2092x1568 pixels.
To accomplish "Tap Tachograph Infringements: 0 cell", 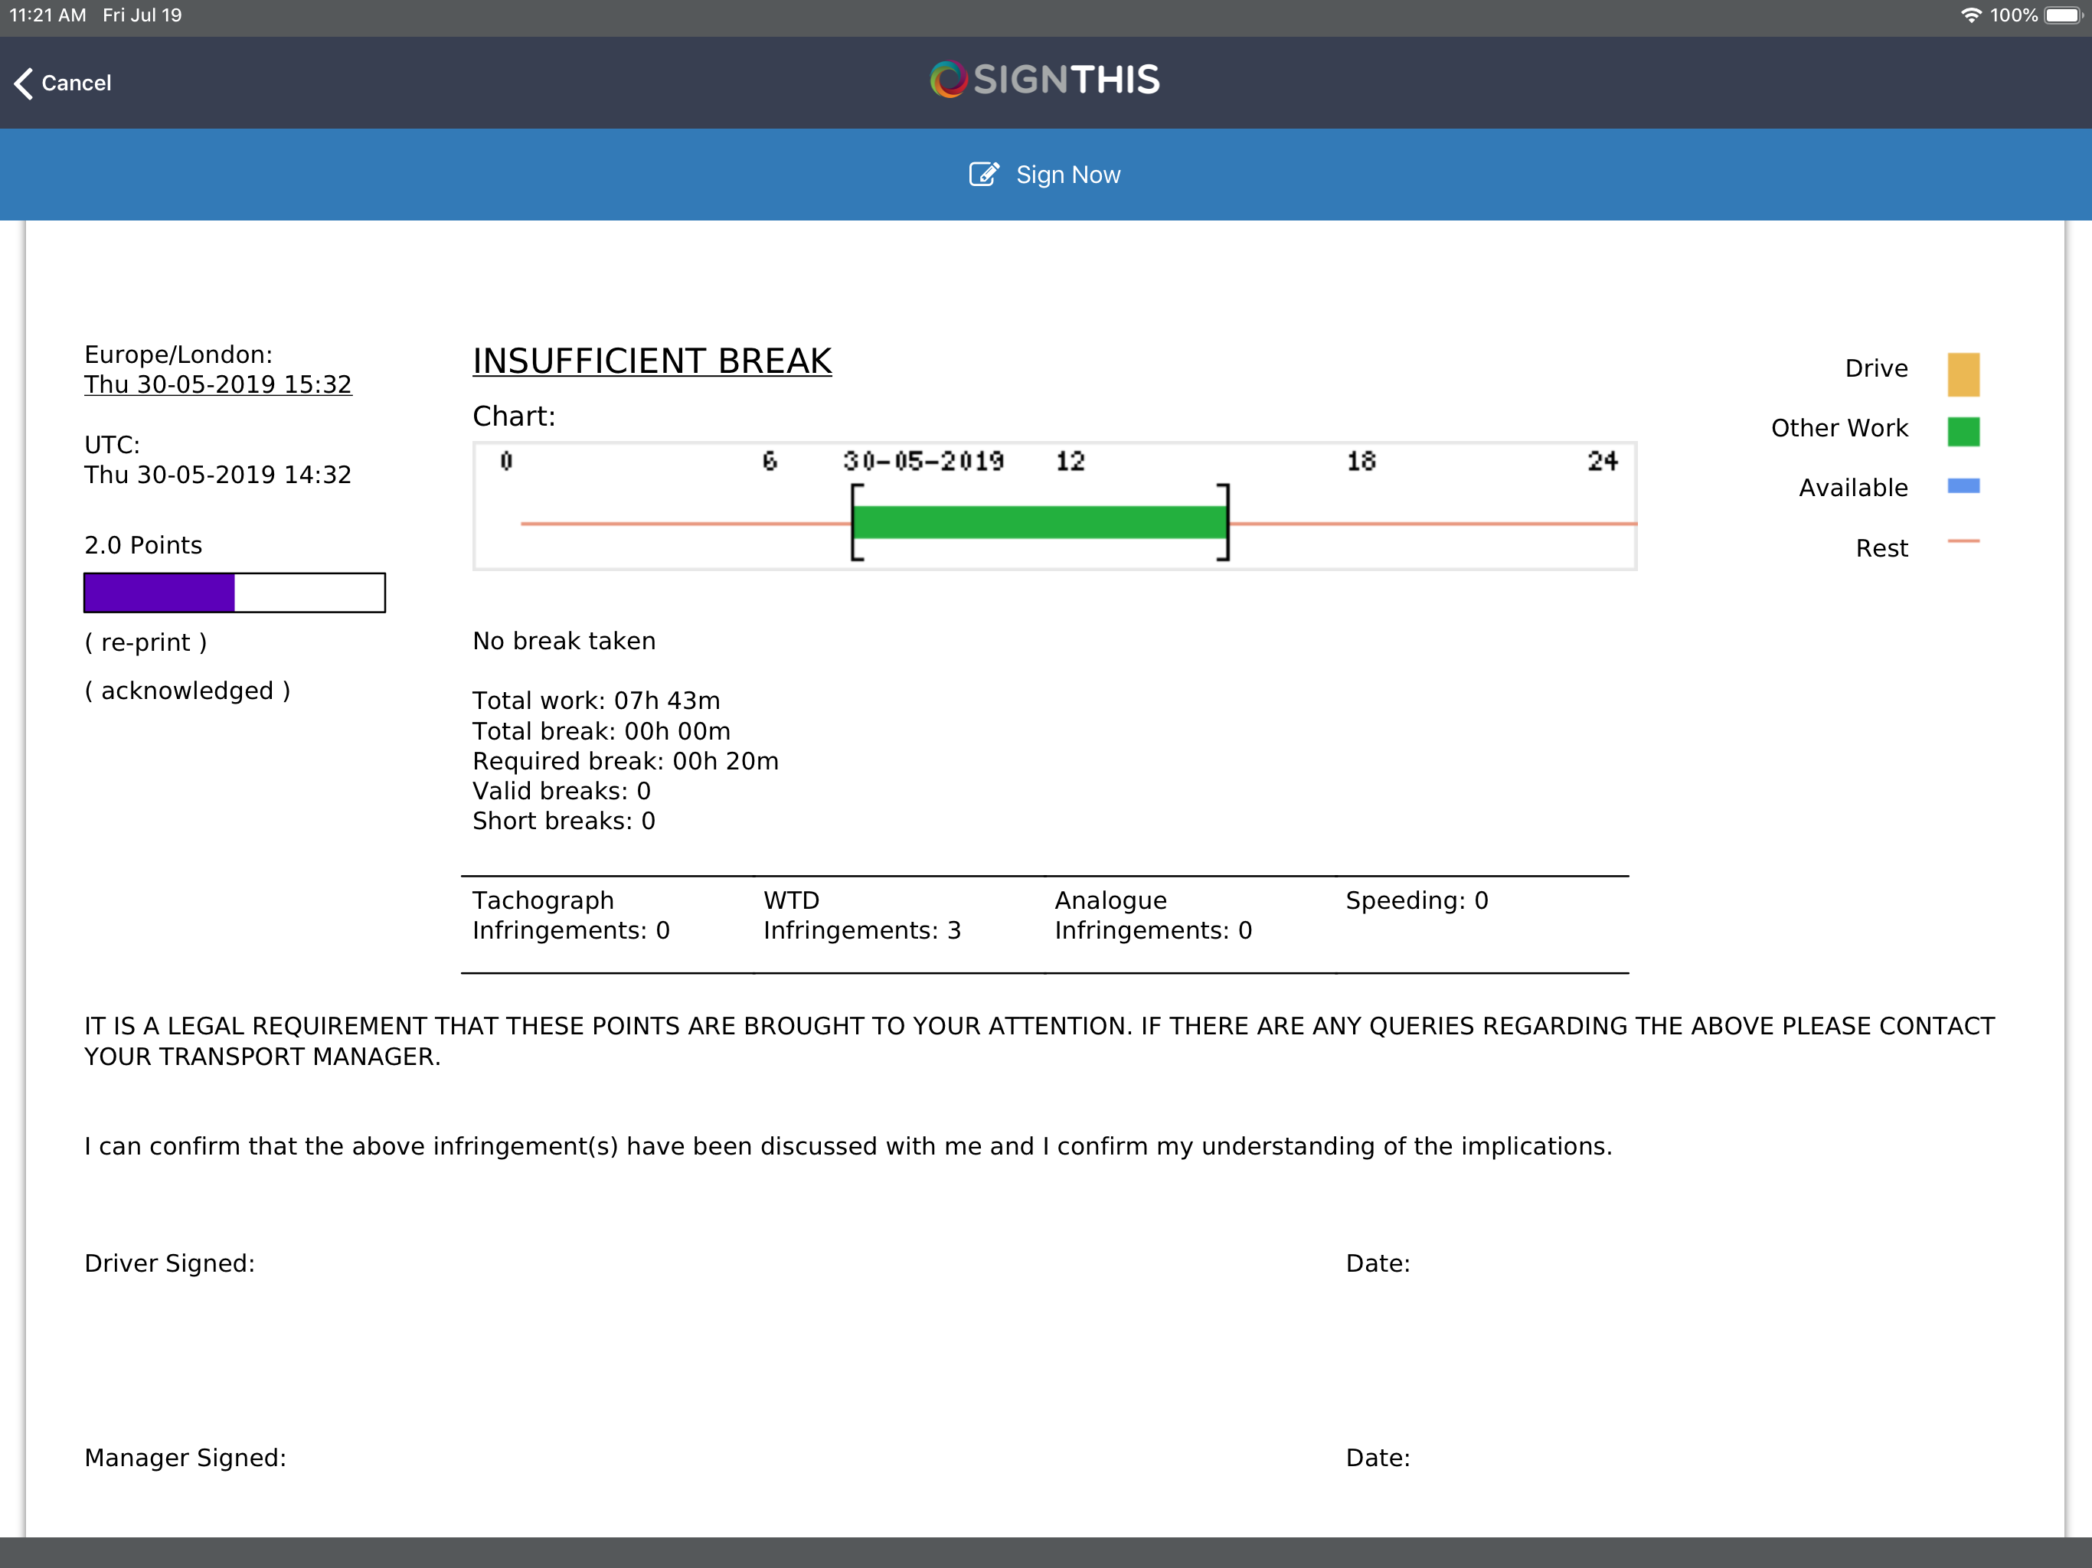I will click(x=571, y=916).
